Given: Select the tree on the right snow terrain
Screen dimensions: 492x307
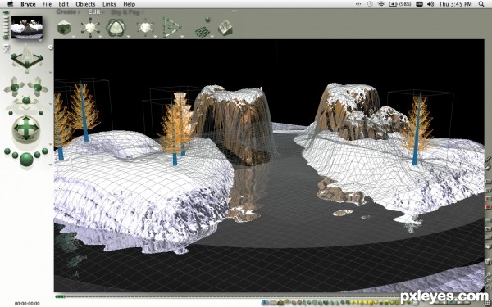Looking at the screenshot, I should (417, 129).
